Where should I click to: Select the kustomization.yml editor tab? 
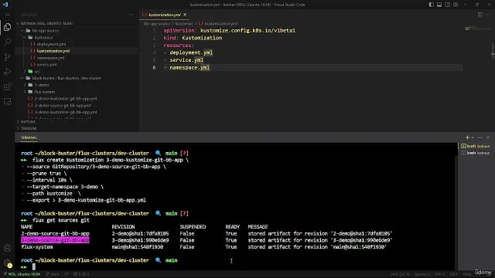[x=164, y=15]
